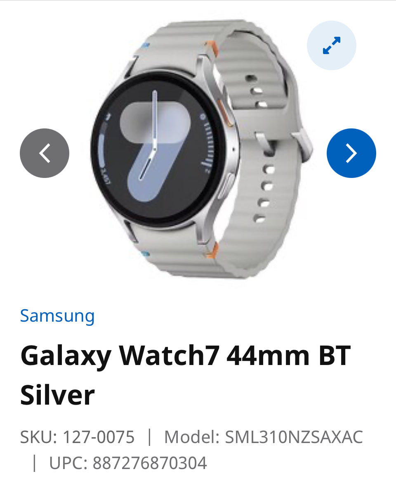This screenshot has height=493, width=396.
Task: Click the "UPC:" label text
Action: tap(68, 463)
